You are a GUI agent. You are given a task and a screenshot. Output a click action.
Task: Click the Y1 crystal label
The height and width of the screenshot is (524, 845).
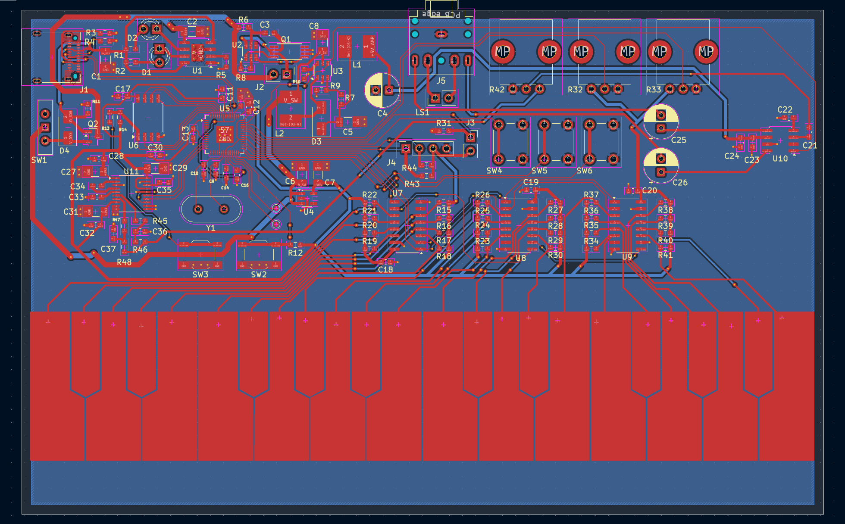(210, 228)
